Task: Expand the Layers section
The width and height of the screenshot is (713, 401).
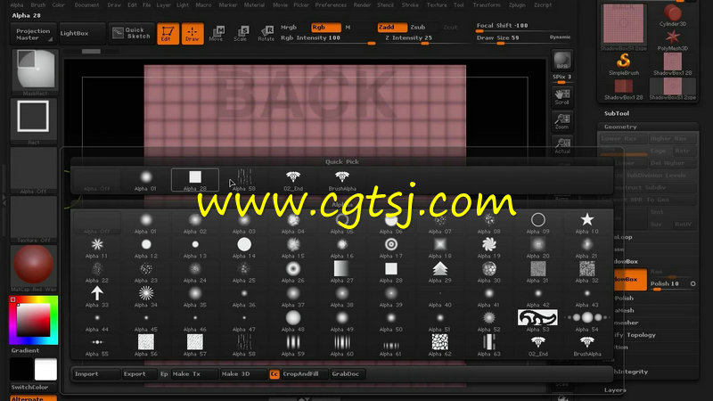Action: (x=615, y=390)
